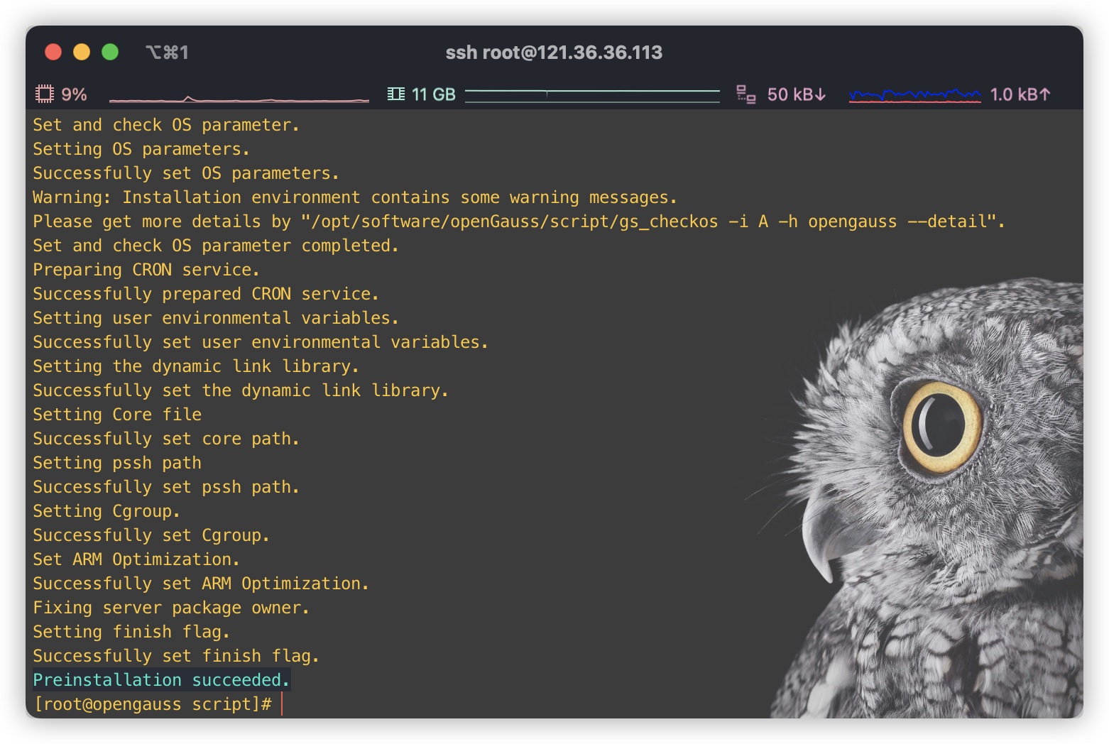The image size is (1109, 744).
Task: Click 'Successfully set the dynamic link library.'
Action: tap(241, 390)
